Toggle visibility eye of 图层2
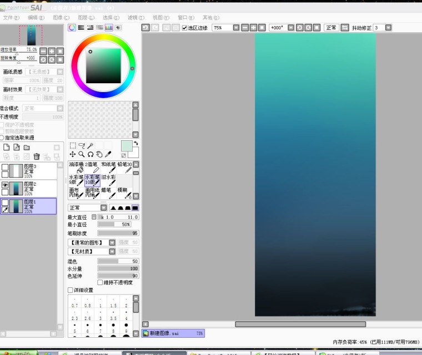The height and width of the screenshot is (355, 422). click(x=5, y=185)
